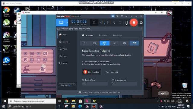
Task: Open the scheduled recording clock icon
Action: click(x=122, y=16)
